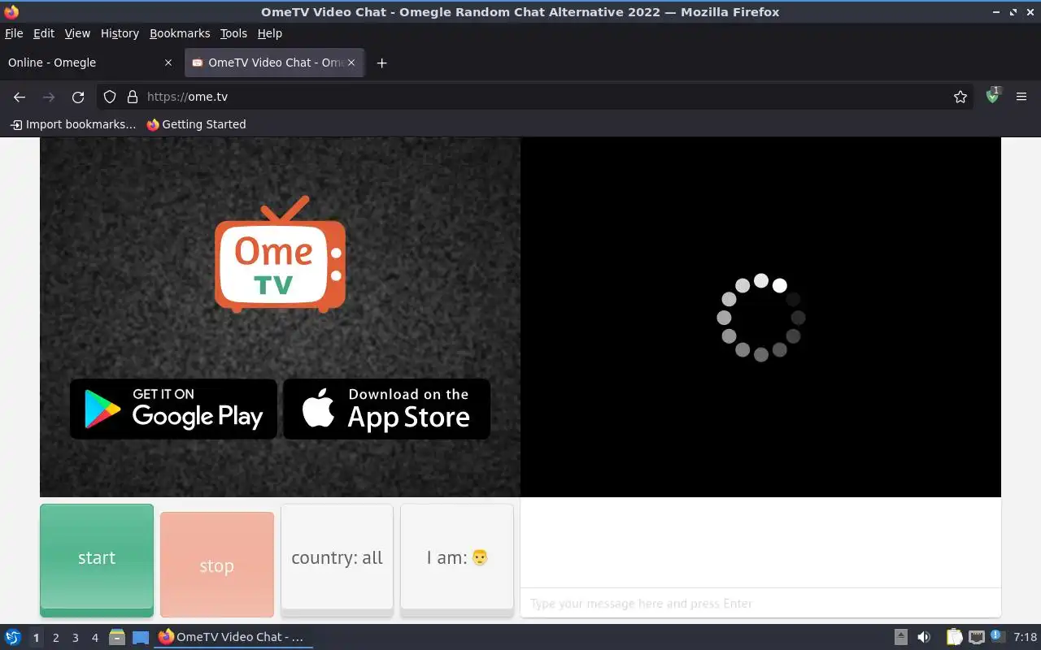Open the Edit menu
This screenshot has height=650, width=1041.
(44, 33)
